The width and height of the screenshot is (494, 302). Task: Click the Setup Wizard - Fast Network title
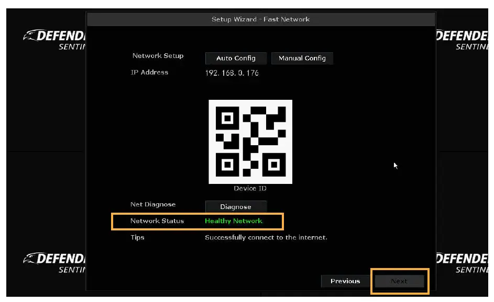point(260,19)
